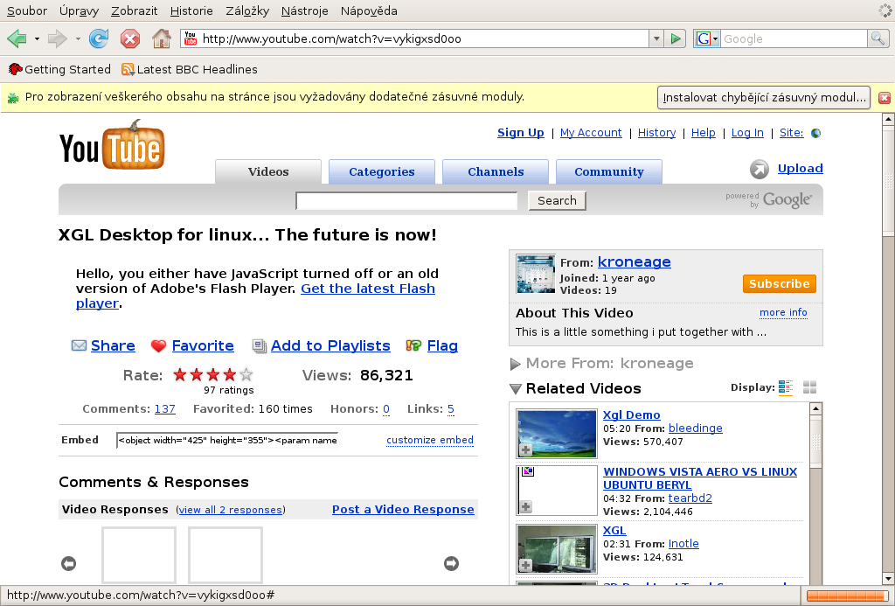The width and height of the screenshot is (895, 606).
Task: Click the green Go arrow beside the address bar
Action: point(676,38)
